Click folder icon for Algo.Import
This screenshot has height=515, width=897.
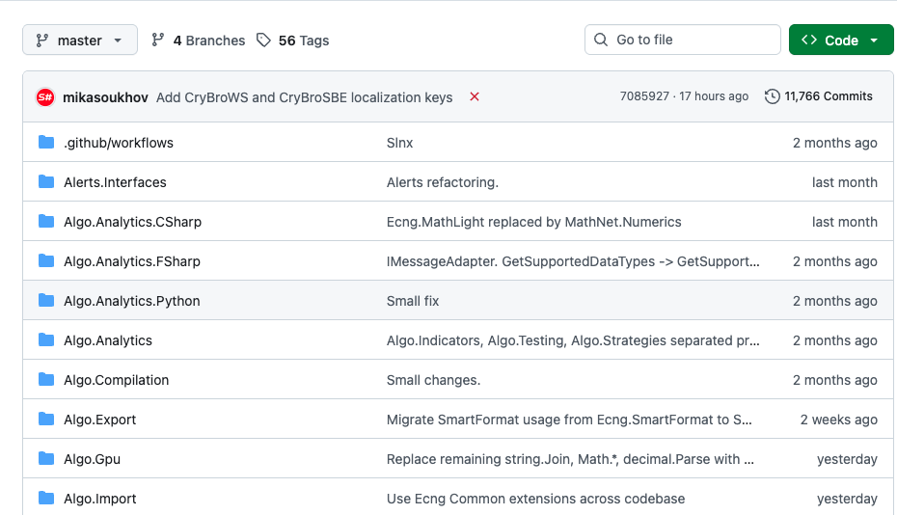(x=46, y=498)
